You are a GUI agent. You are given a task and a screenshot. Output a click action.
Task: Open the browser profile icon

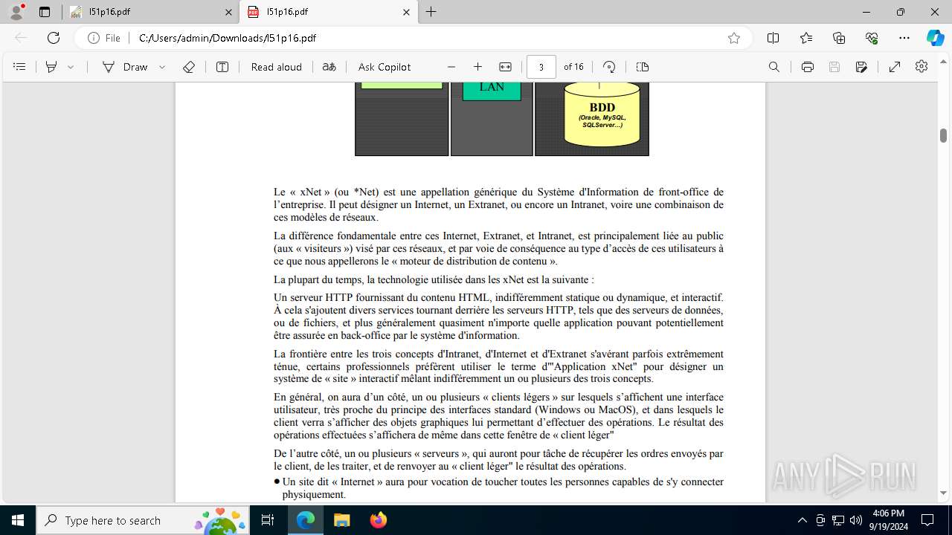click(16, 12)
